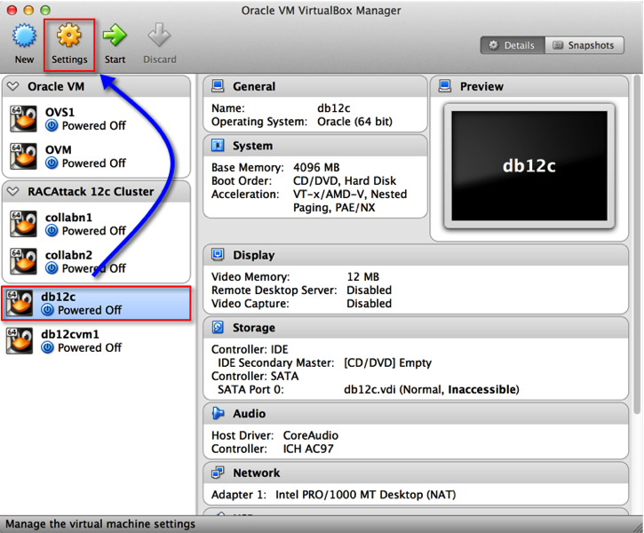The height and width of the screenshot is (533, 644).
Task: Click the General section monitor icon
Action: point(218,86)
